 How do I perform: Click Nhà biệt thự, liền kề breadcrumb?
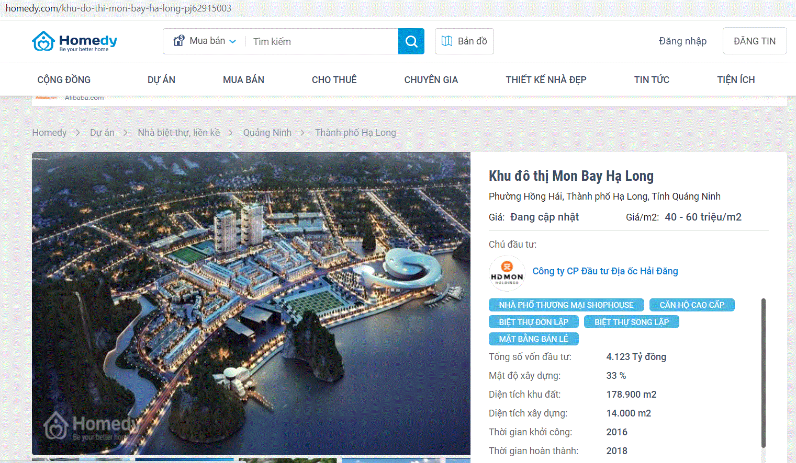(x=179, y=133)
